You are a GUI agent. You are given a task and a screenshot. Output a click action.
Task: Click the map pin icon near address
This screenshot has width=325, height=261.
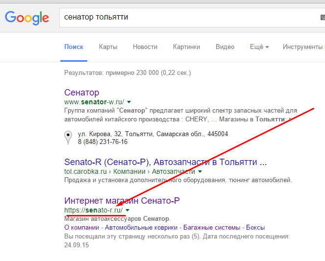pyautogui.click(x=69, y=138)
